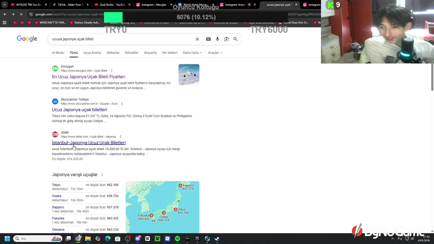Click the obilet site favicon

55,134
